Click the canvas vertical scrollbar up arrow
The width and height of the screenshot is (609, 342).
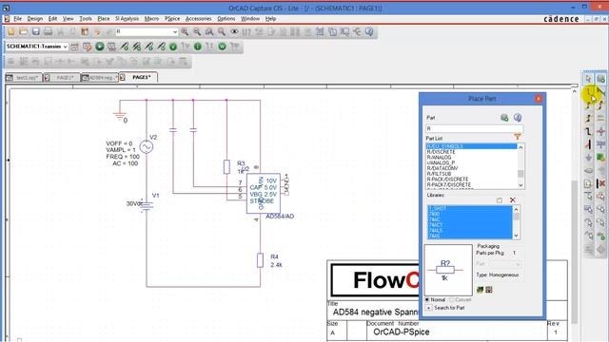coord(575,91)
